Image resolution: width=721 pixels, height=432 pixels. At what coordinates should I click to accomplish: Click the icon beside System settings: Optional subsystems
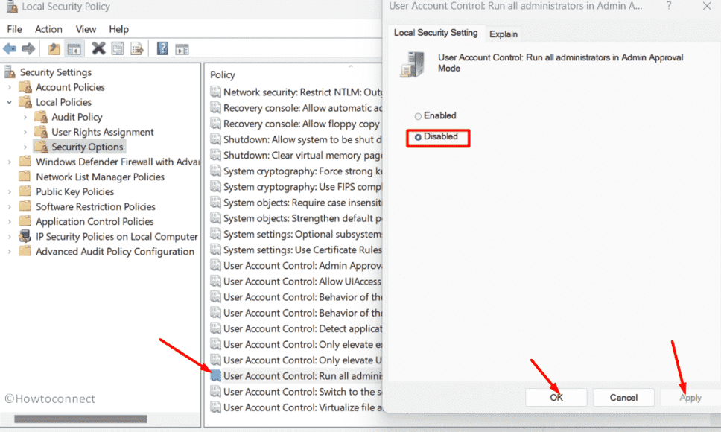click(215, 234)
